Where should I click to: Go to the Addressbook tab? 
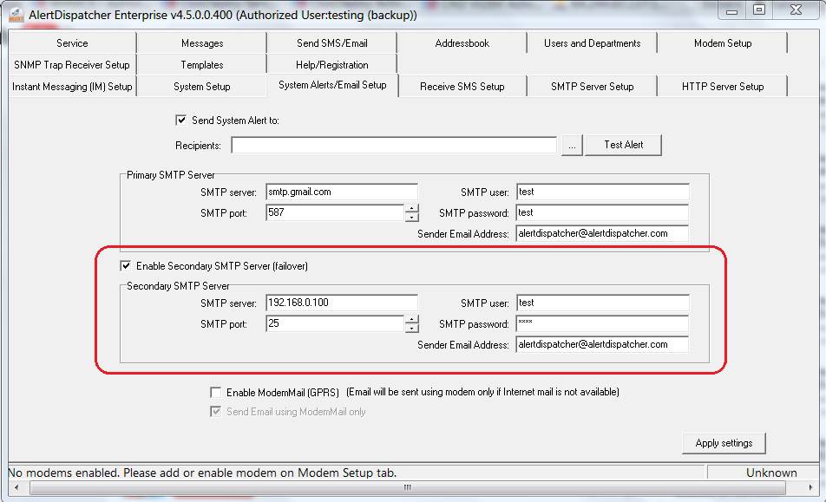point(462,43)
